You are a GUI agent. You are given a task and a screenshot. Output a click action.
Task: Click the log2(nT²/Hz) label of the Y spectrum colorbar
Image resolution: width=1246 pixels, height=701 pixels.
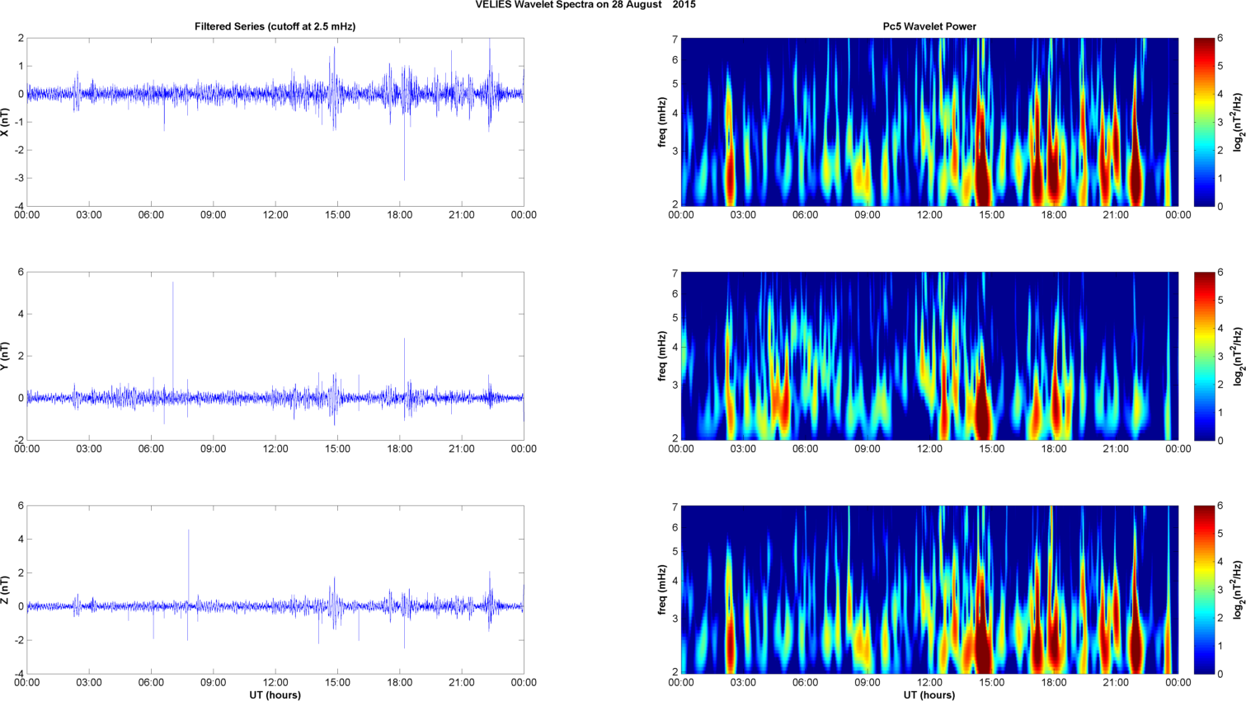tap(1238, 356)
